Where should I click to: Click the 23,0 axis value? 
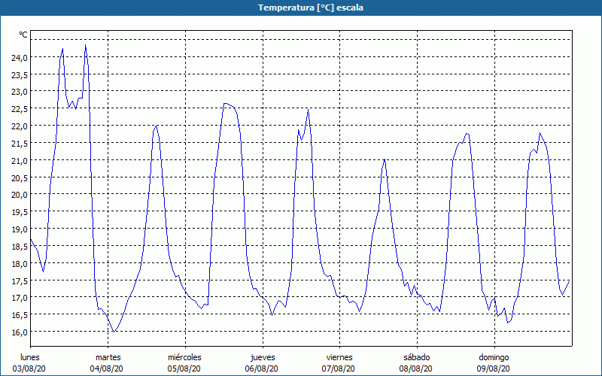coord(20,92)
